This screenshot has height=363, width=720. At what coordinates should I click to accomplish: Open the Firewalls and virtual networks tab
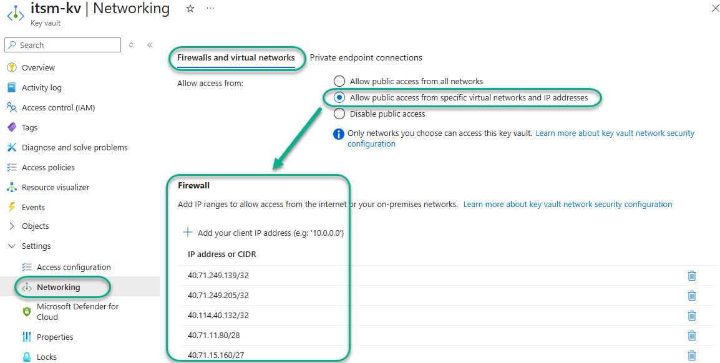point(236,57)
